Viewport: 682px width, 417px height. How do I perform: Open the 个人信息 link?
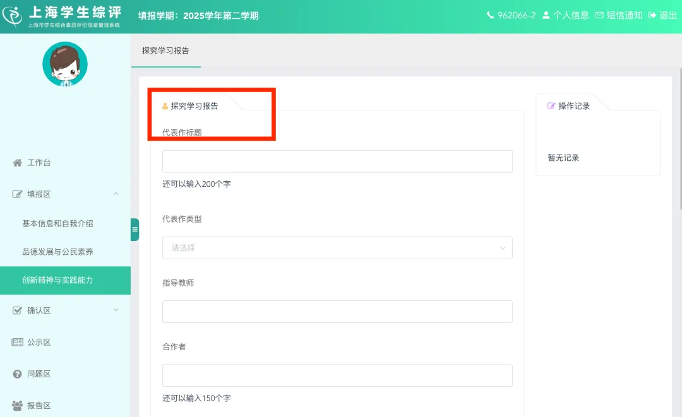click(571, 15)
